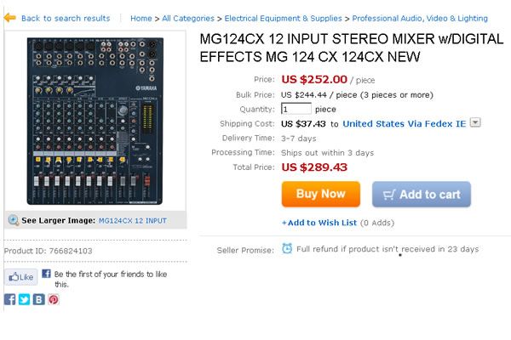Share on Facebook via bottom social icon

tap(9, 299)
